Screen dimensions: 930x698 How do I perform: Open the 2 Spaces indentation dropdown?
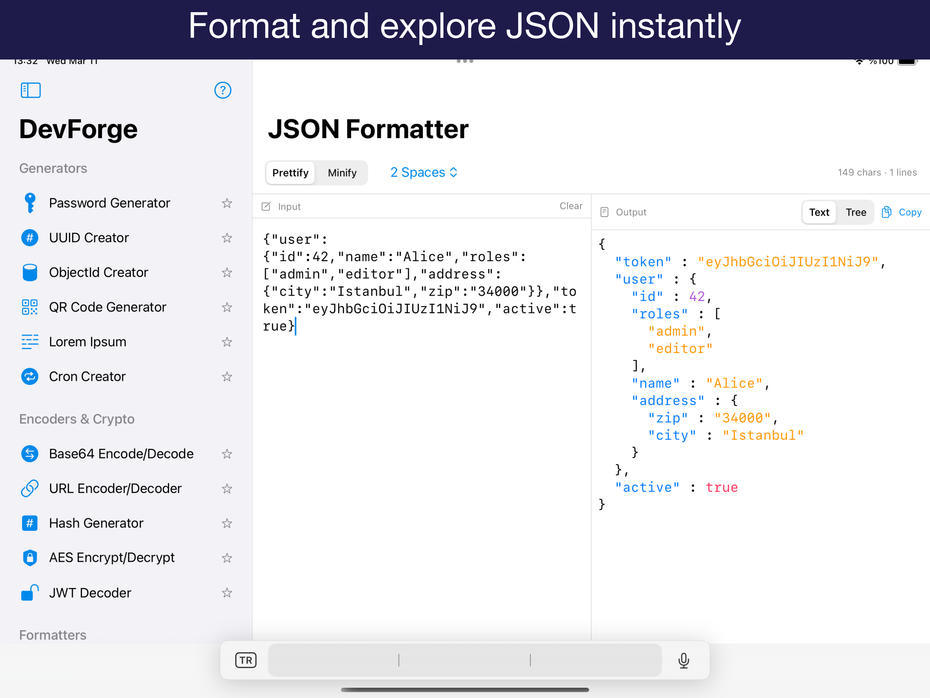click(424, 172)
